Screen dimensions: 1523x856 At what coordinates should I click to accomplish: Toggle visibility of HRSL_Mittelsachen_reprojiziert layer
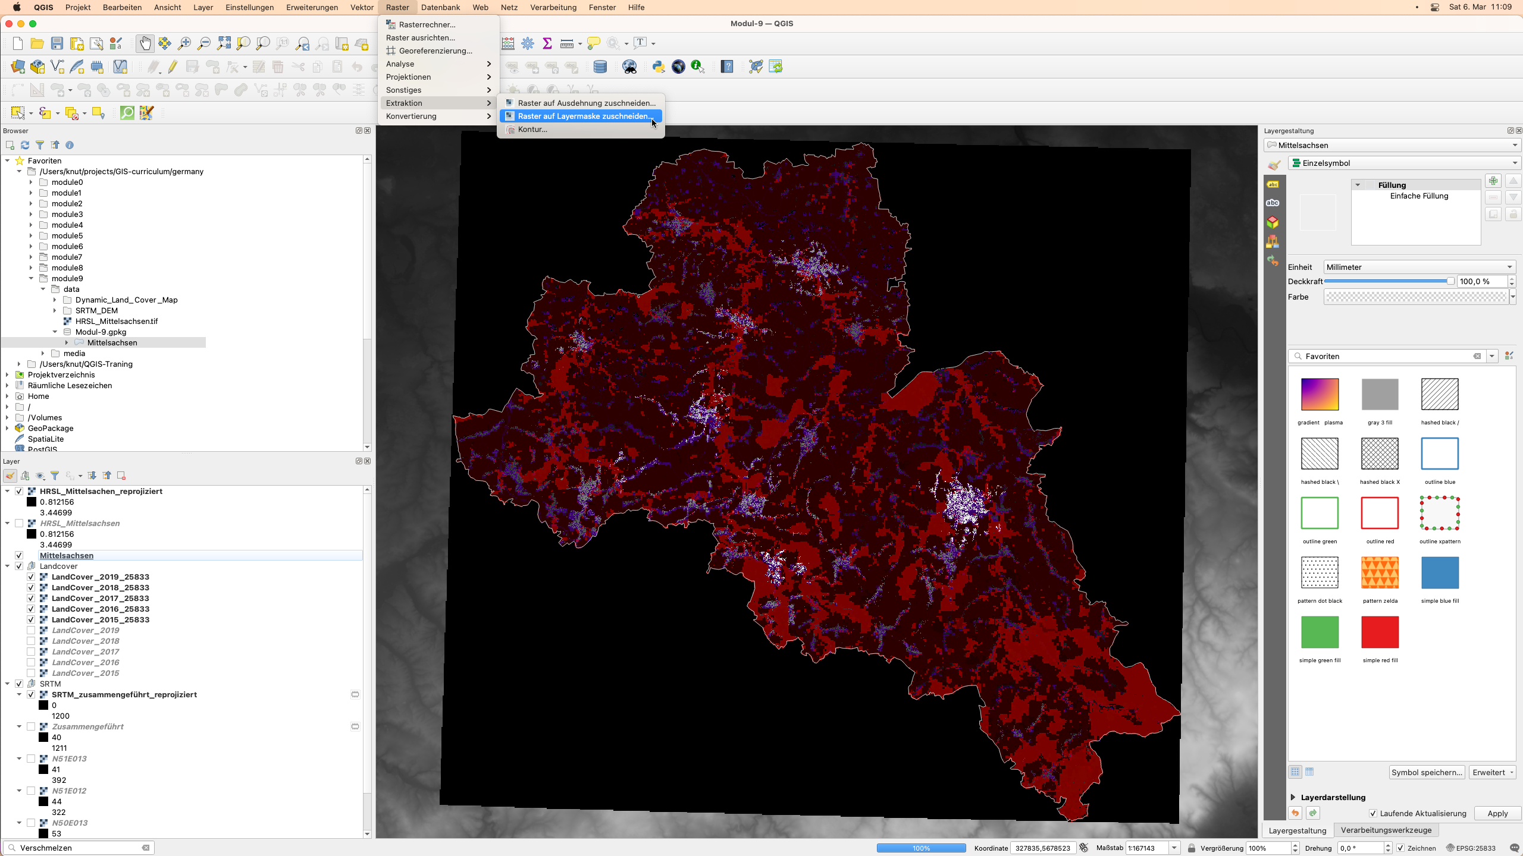(19, 491)
